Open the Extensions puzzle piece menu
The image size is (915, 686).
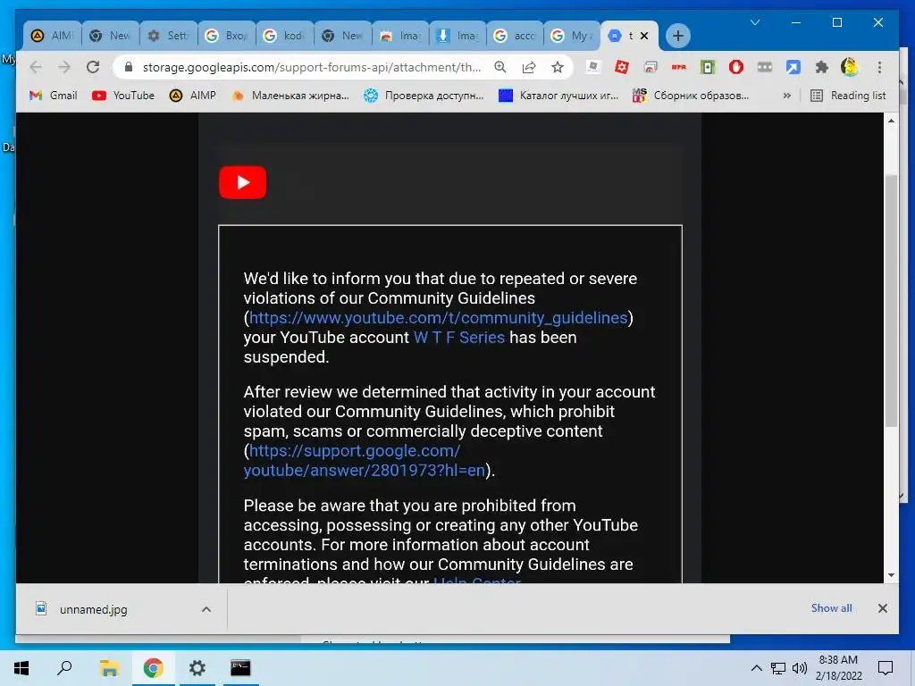(x=822, y=67)
